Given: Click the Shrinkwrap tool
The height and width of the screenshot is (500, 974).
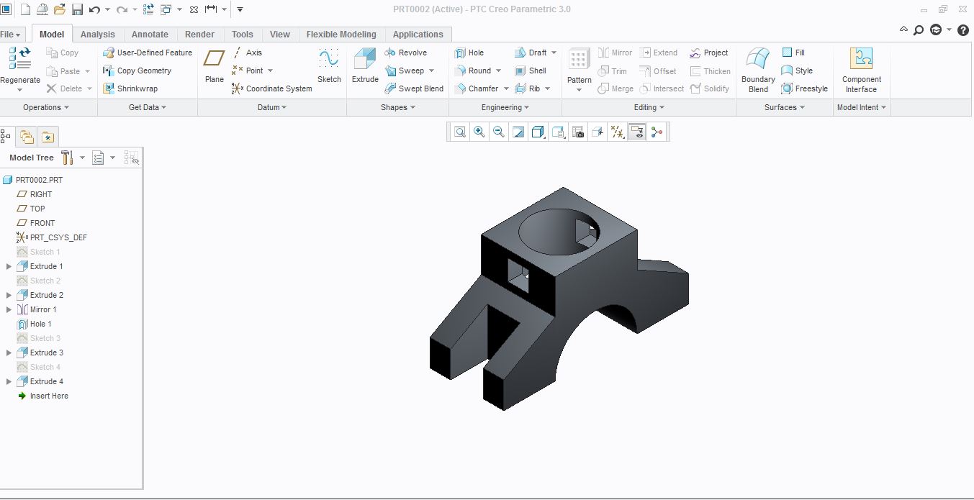Looking at the screenshot, I should pyautogui.click(x=130, y=88).
